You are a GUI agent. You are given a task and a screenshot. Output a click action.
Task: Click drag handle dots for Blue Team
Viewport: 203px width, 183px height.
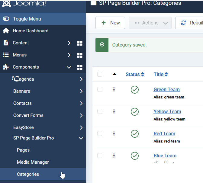pos(114,156)
